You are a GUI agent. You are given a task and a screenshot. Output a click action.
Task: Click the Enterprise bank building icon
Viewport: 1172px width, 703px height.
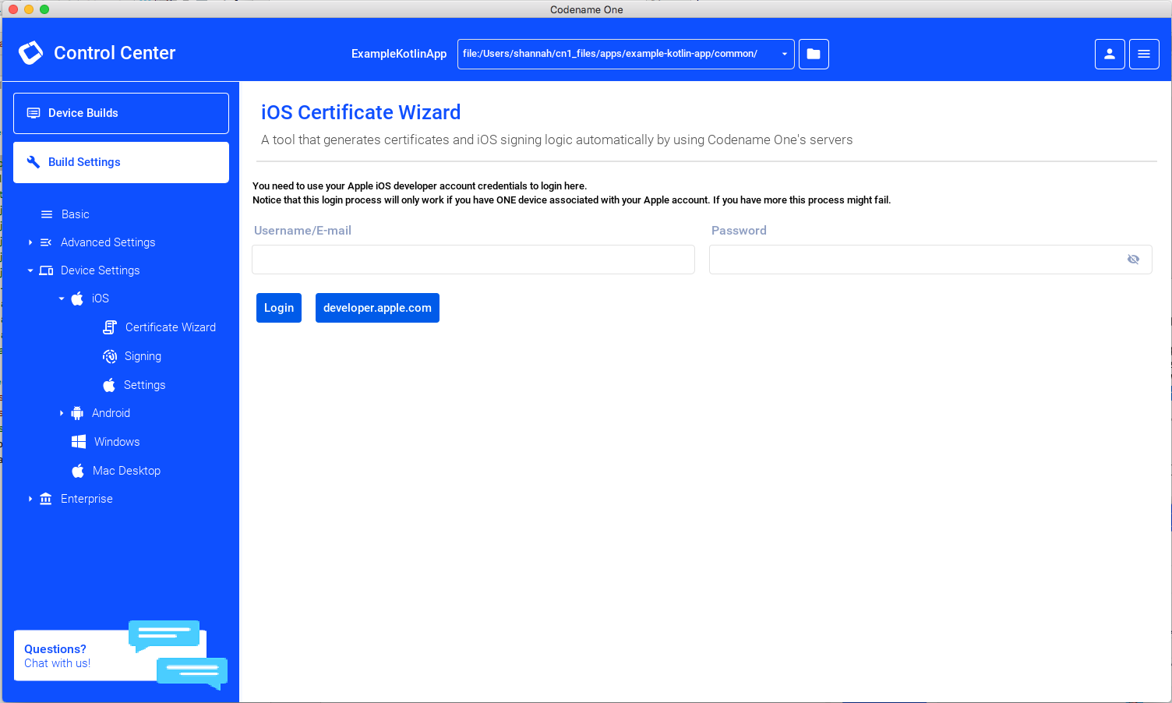46,499
